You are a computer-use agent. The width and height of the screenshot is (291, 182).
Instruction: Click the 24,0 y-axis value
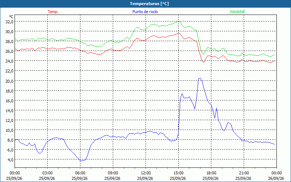(10, 61)
